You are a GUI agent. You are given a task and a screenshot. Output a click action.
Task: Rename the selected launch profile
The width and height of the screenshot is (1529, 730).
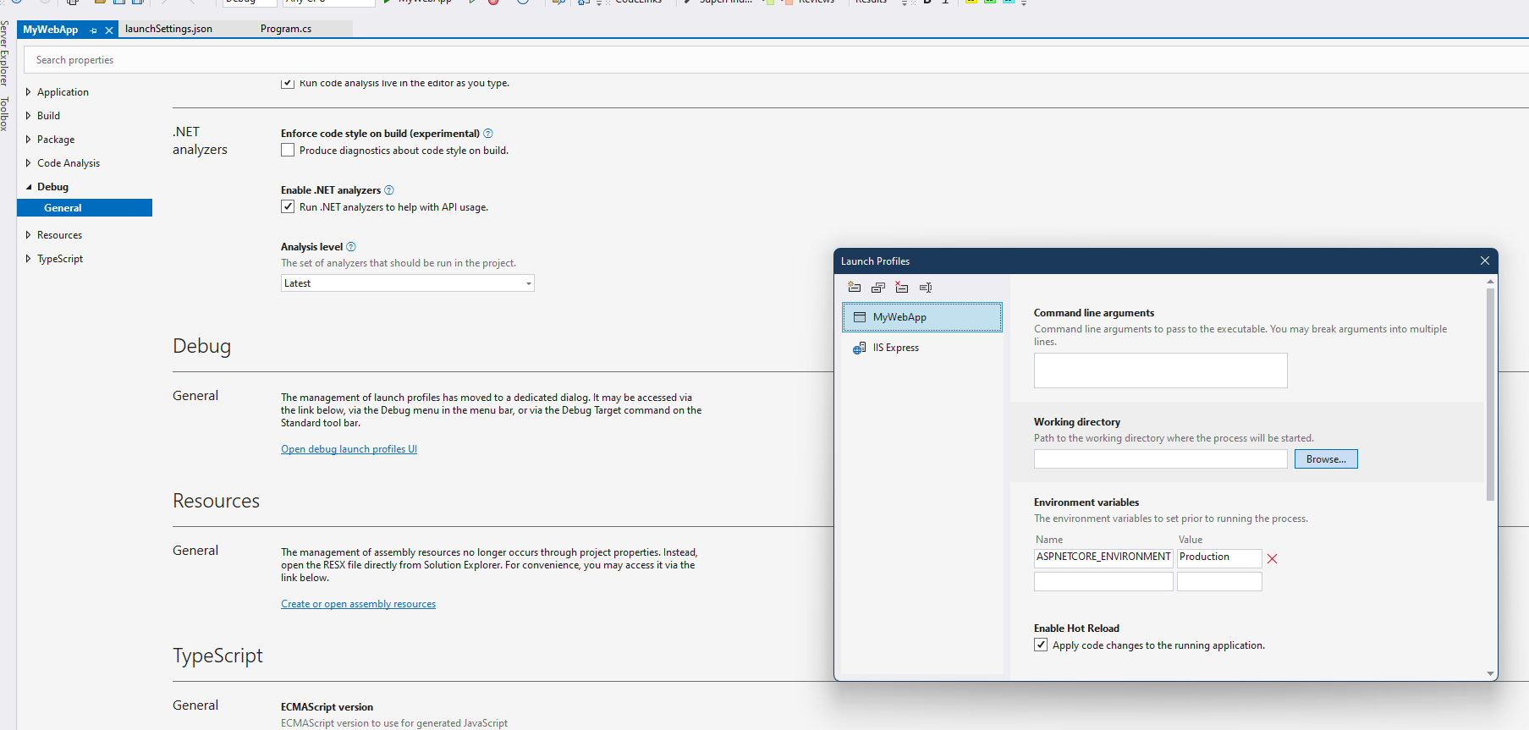[926, 288]
